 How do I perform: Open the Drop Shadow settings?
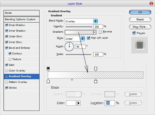[17, 25]
